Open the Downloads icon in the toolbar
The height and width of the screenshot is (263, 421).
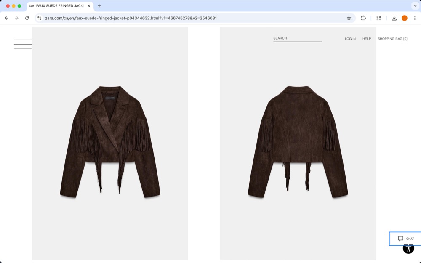[x=394, y=18]
